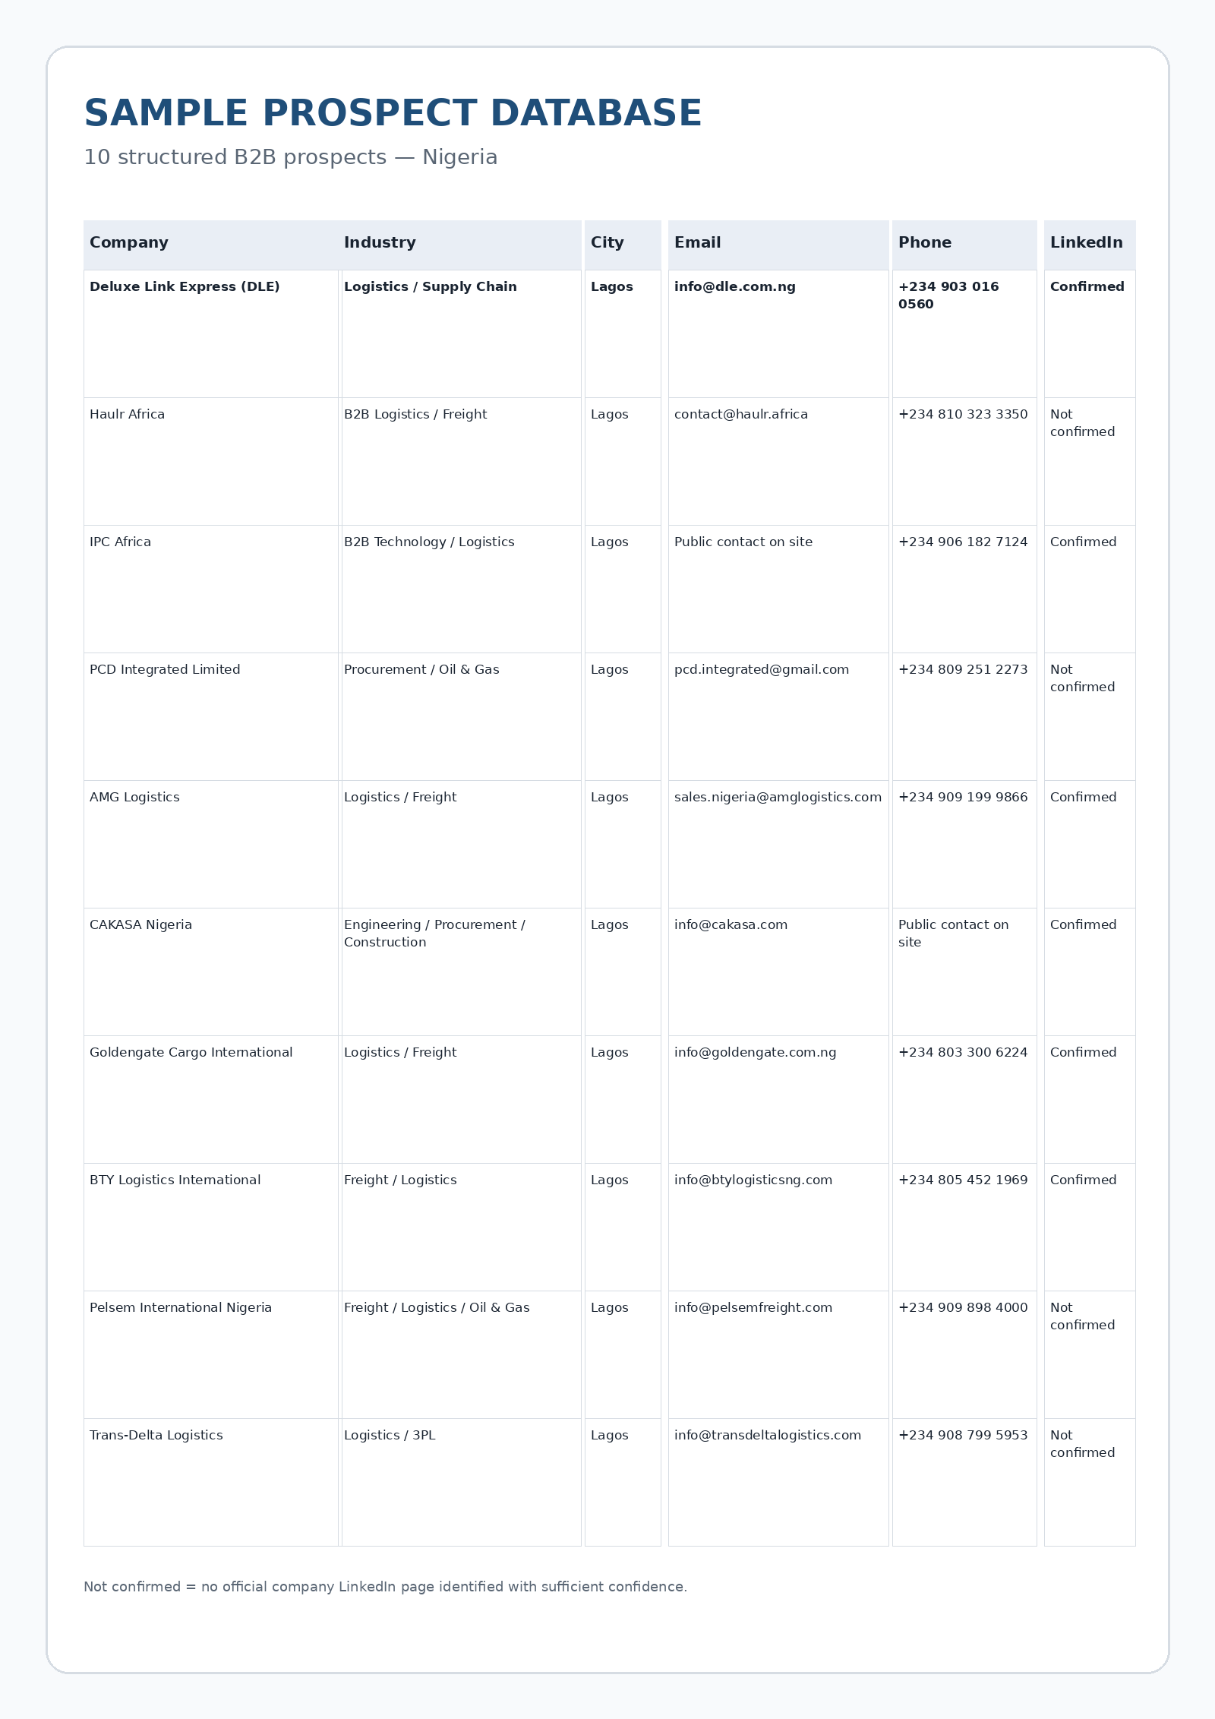Click the info@cakasa.com email link

(x=731, y=924)
